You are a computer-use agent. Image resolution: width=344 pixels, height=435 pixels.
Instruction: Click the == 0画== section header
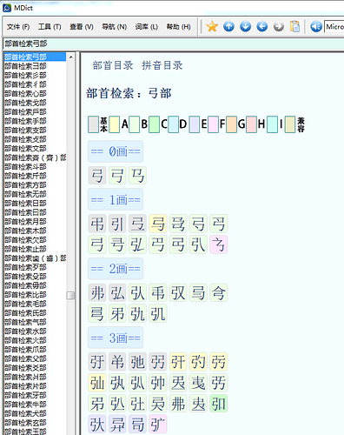(116, 151)
